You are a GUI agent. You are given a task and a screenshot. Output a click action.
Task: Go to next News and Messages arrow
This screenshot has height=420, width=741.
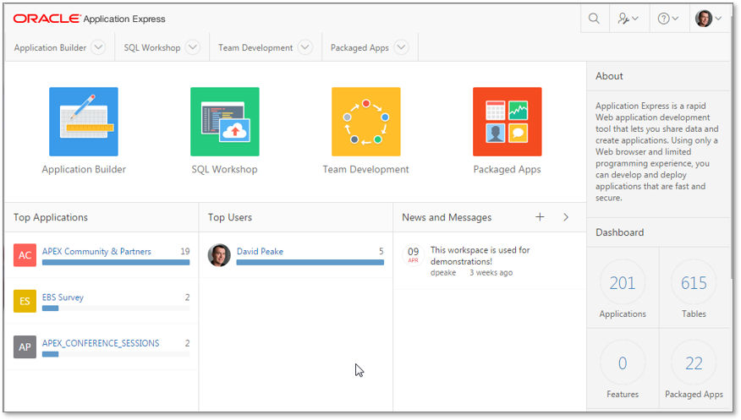[x=566, y=217]
